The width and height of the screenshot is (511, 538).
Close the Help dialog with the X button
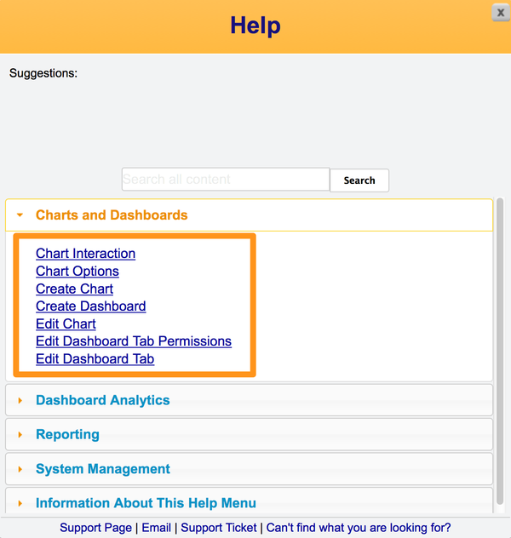501,12
